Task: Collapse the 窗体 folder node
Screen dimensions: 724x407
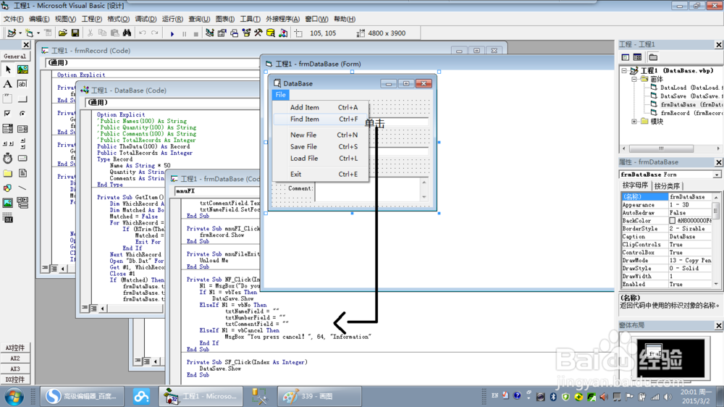Action: coord(634,80)
